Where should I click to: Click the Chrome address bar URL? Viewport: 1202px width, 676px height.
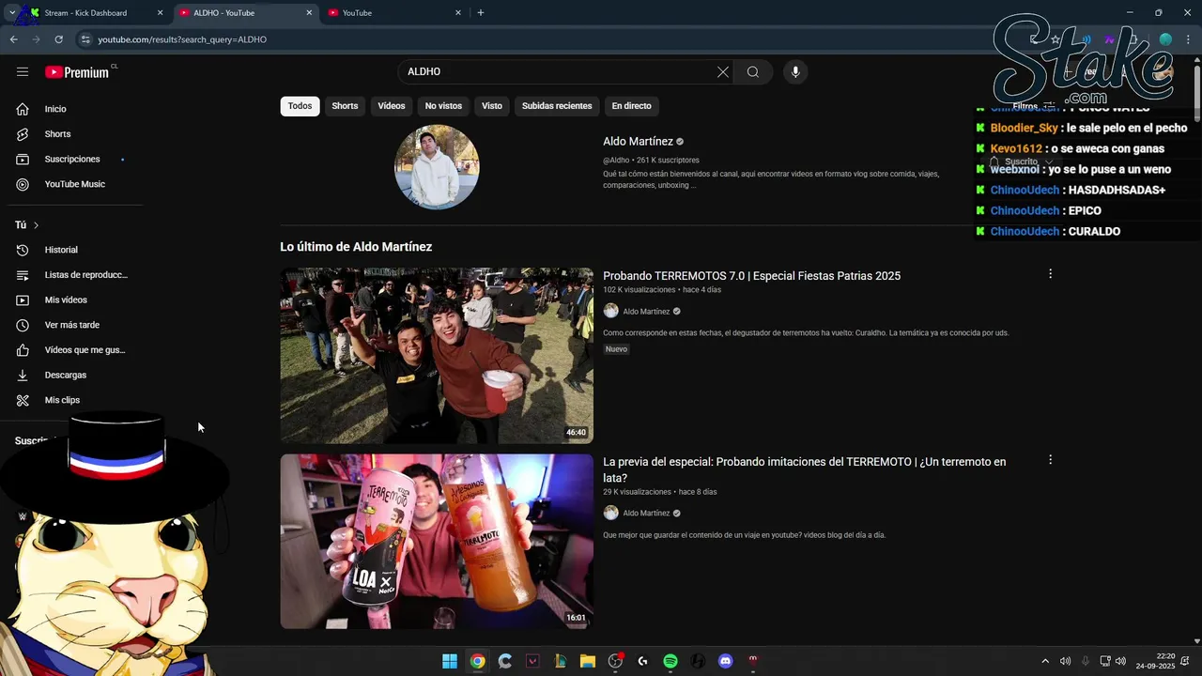[182, 39]
